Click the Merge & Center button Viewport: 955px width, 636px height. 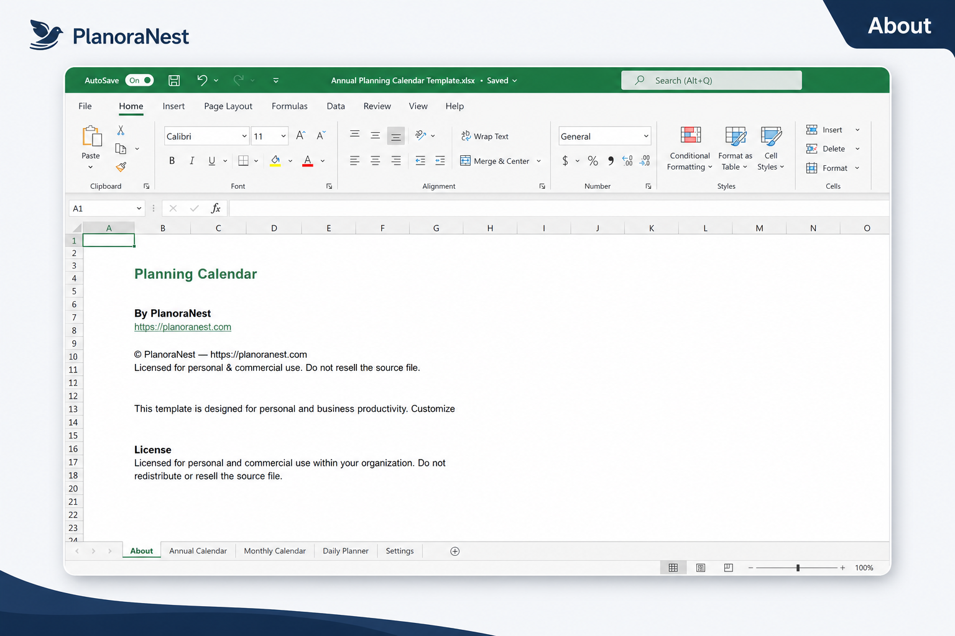495,161
